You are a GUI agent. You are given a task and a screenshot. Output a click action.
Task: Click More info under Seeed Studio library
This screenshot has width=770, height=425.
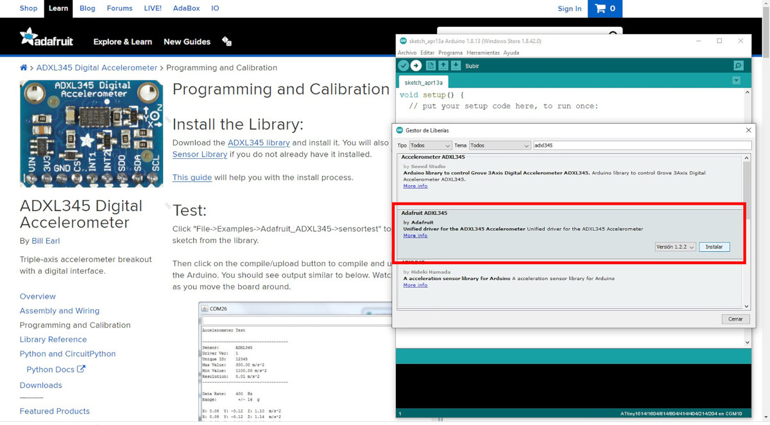(x=415, y=186)
